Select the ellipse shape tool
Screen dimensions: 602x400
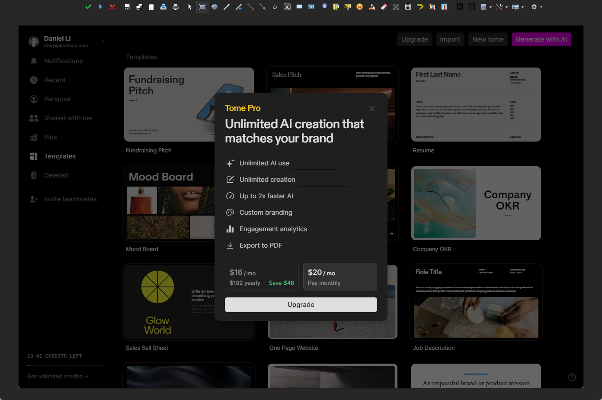[x=214, y=7]
